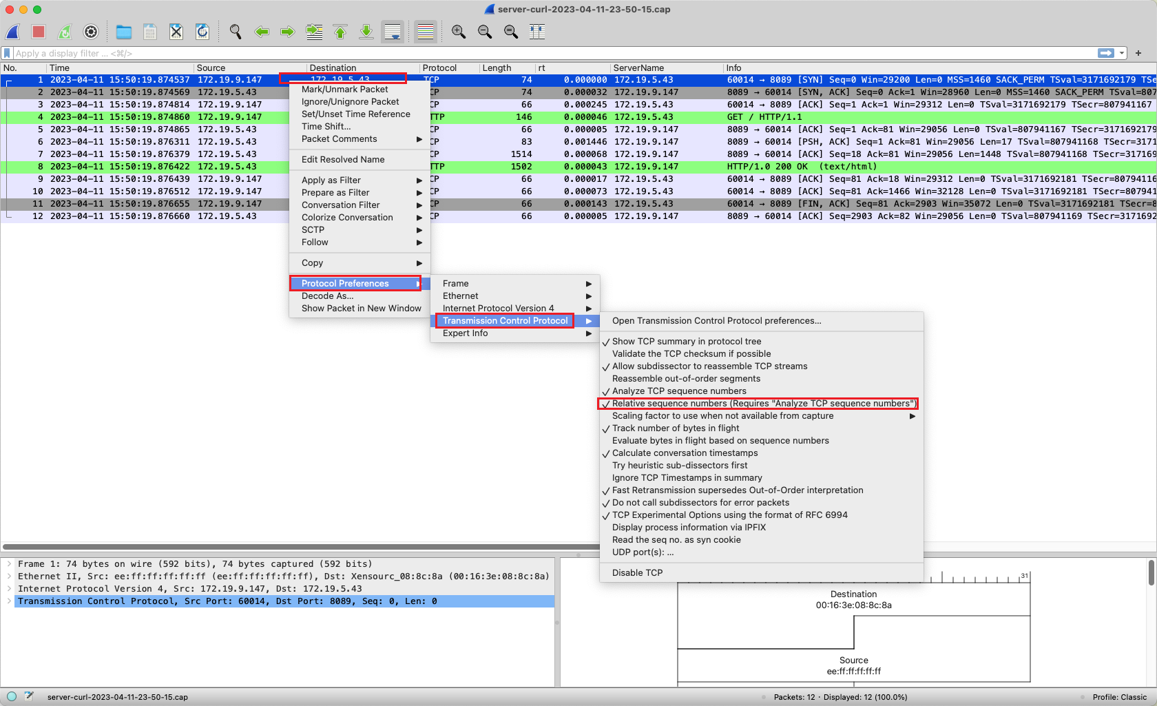Zoom in on packet text
1157x706 pixels.
click(459, 32)
